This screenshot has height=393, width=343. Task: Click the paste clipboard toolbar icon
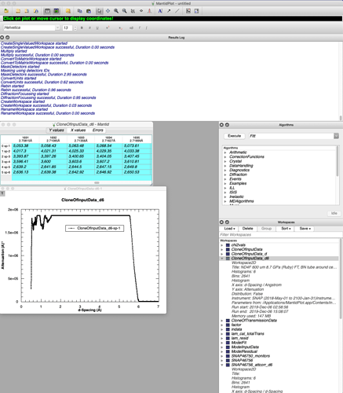coord(89,11)
